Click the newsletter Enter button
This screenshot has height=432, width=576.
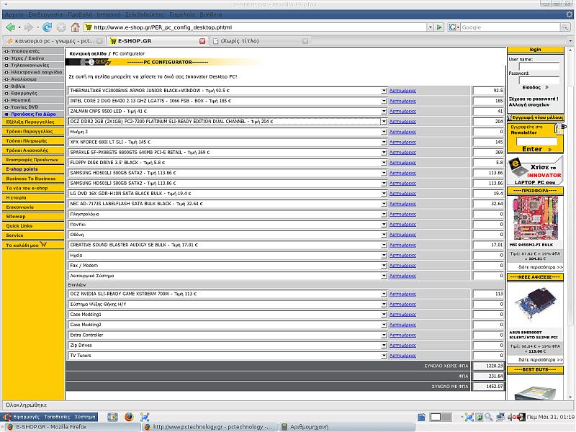point(536,149)
